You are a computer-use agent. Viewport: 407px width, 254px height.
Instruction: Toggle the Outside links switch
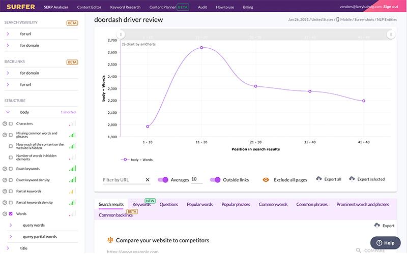[x=215, y=180]
